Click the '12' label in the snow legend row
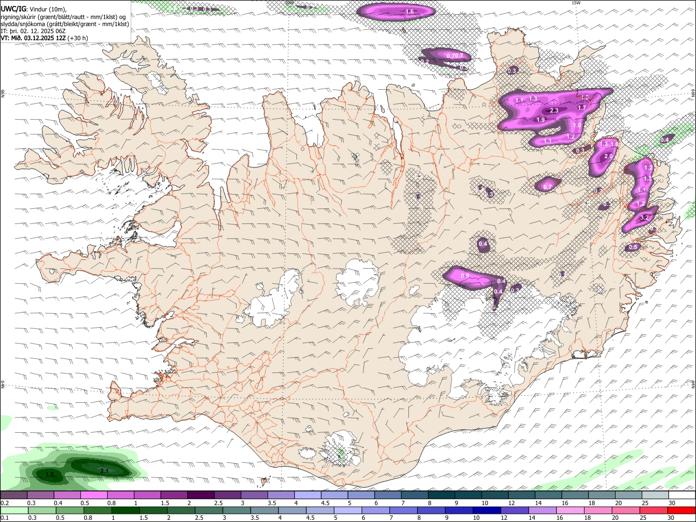696x522 pixels. click(x=512, y=503)
